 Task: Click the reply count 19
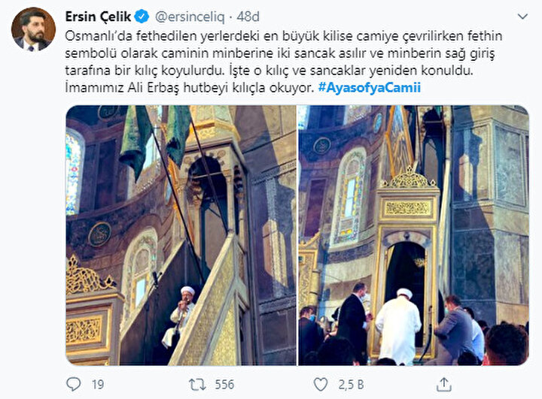coord(98,385)
